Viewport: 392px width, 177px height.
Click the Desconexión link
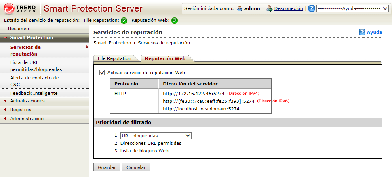(x=289, y=8)
